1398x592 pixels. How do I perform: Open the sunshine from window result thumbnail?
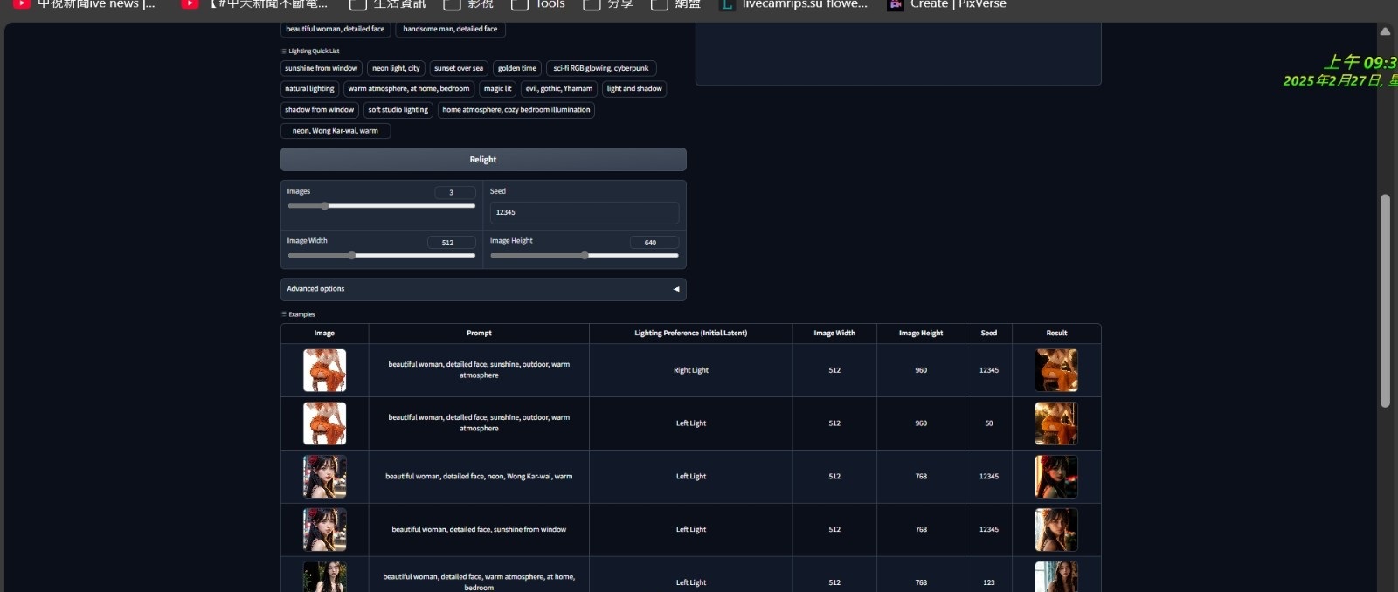1055,530
